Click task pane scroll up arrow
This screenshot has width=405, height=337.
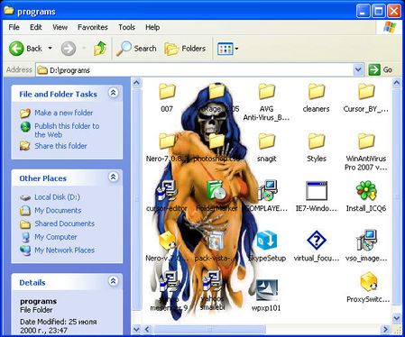(x=136, y=82)
